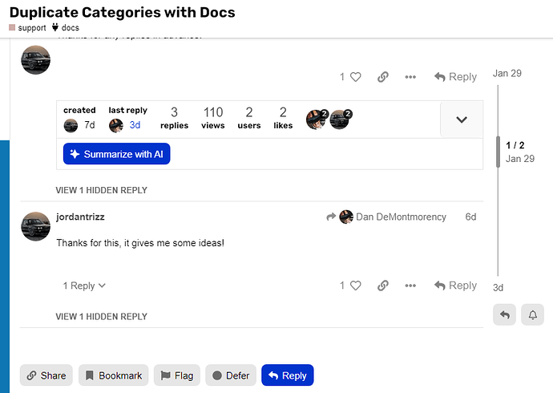Show more actions on jordantrizz's post
Viewport: 553px width, 393px height.
(x=410, y=286)
